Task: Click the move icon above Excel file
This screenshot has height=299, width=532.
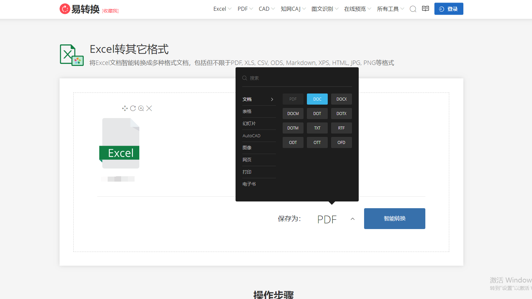Action: (x=125, y=108)
